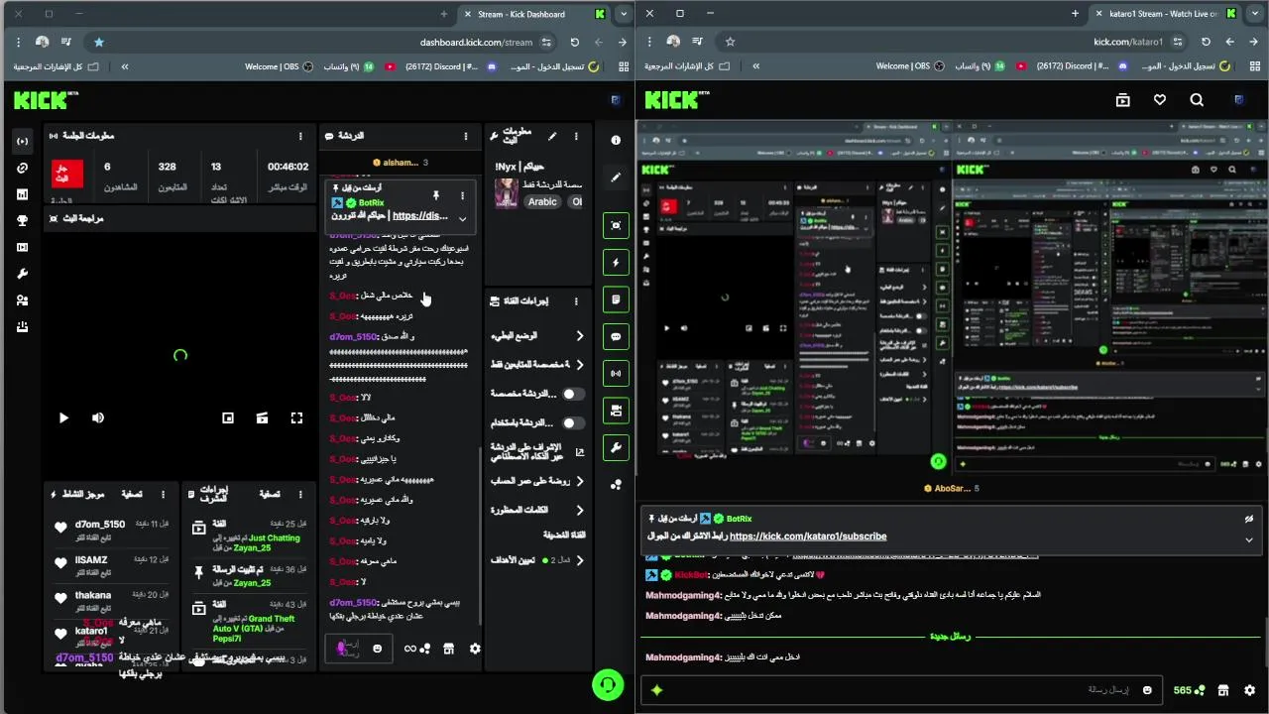This screenshot has width=1269, height=714.
Task: Click the Just Chatting category in moderator actions
Action: [x=274, y=538]
